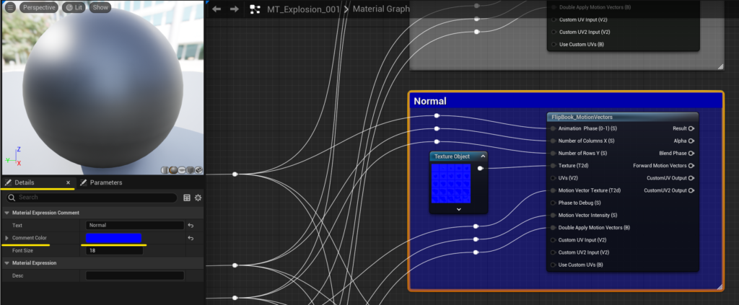Image resolution: width=739 pixels, height=305 pixels.
Task: Switch to the Details tab
Action: 25,182
